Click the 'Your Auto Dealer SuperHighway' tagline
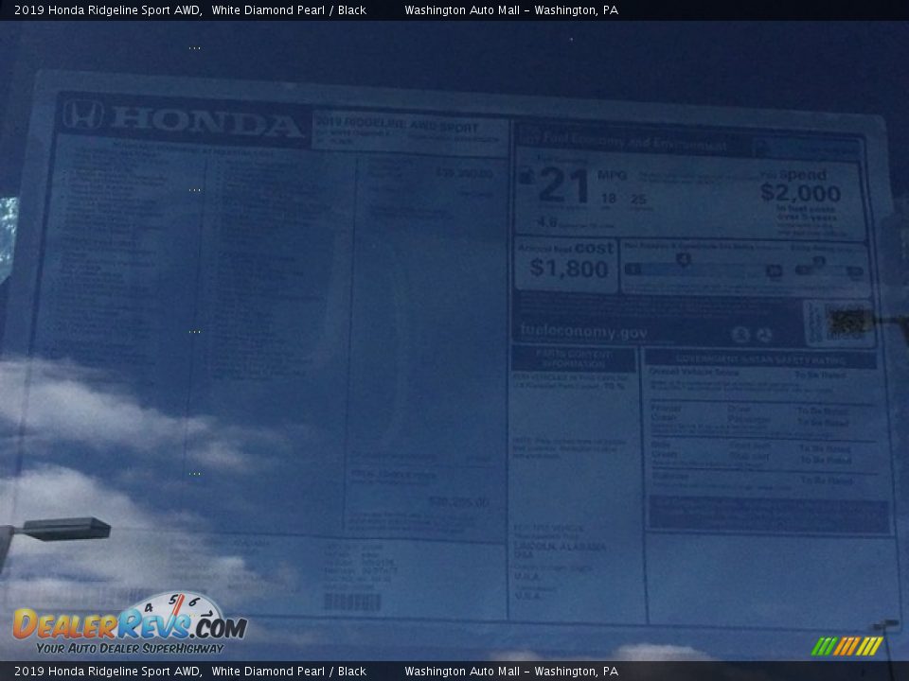This screenshot has height=681, width=909. pyautogui.click(x=130, y=649)
